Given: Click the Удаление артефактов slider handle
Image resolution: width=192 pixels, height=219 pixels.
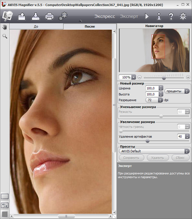Looking at the screenshot, I should [148, 141].
